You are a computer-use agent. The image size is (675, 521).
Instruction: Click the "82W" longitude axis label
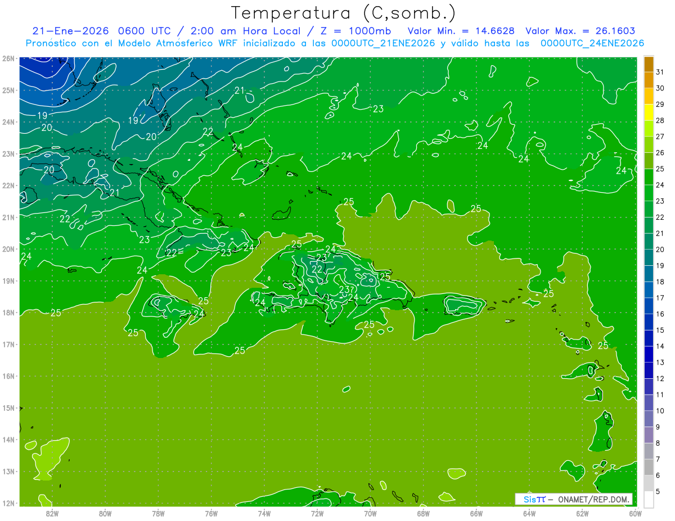(52, 513)
